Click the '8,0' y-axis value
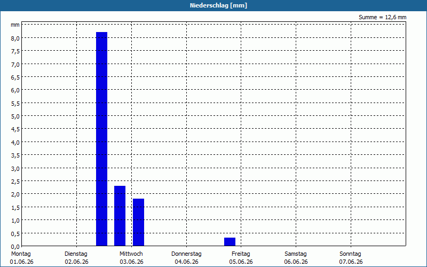The height and width of the screenshot is (267, 427). (15, 38)
